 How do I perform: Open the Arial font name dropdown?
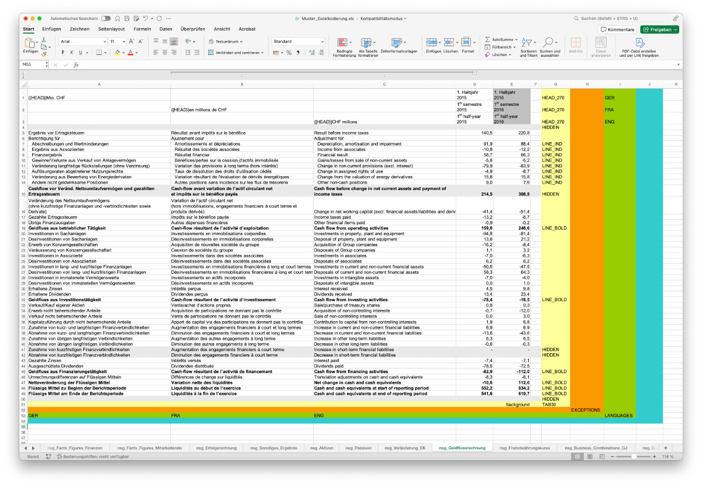click(x=104, y=42)
